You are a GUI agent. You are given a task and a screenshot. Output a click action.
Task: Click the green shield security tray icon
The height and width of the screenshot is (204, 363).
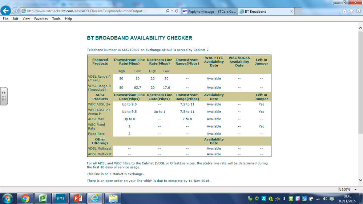coord(291,199)
